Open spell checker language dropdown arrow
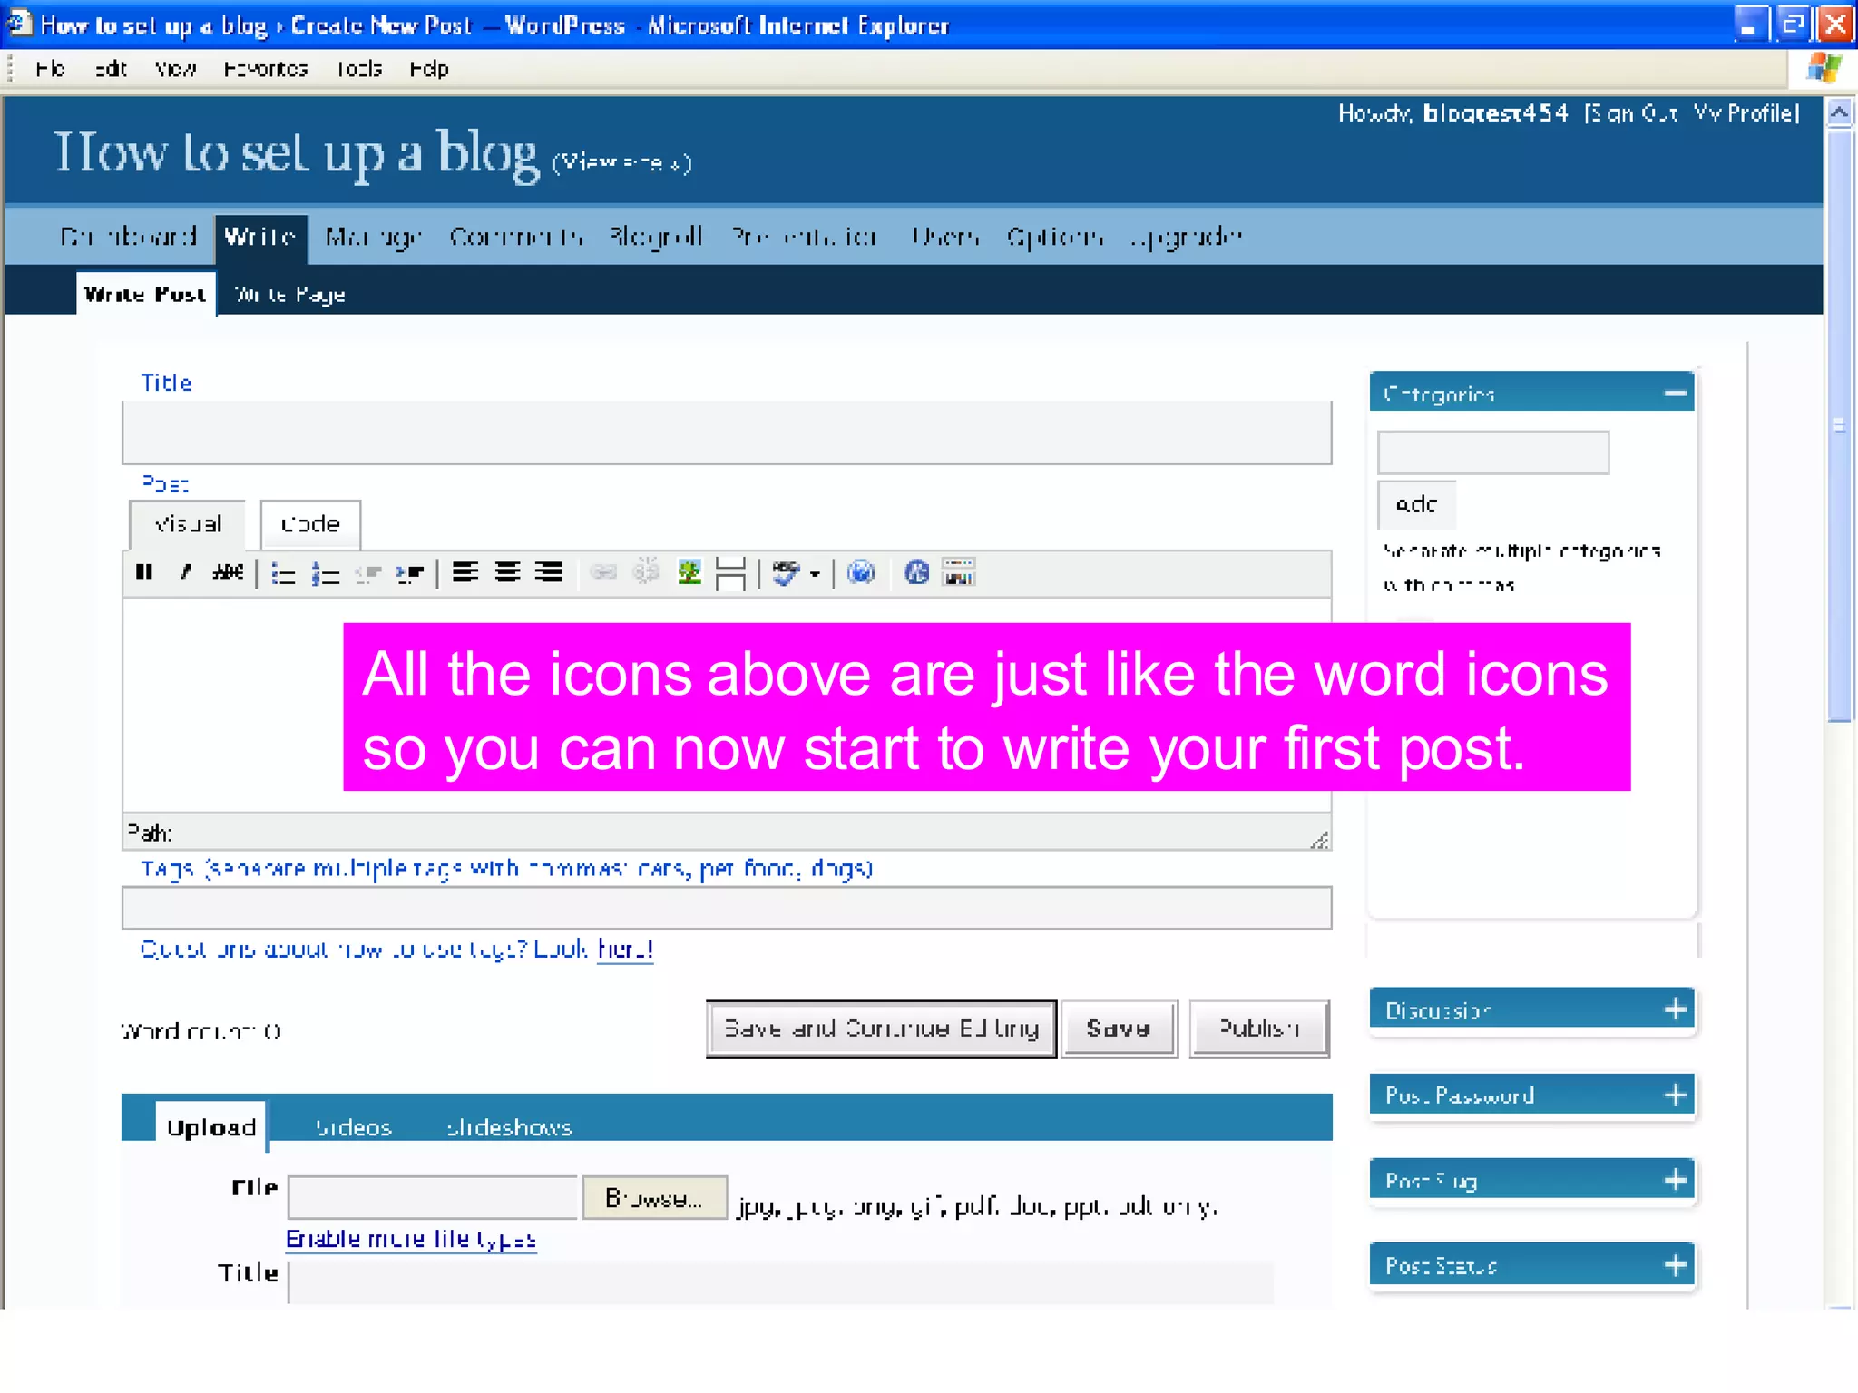The width and height of the screenshot is (1858, 1393). coord(815,574)
